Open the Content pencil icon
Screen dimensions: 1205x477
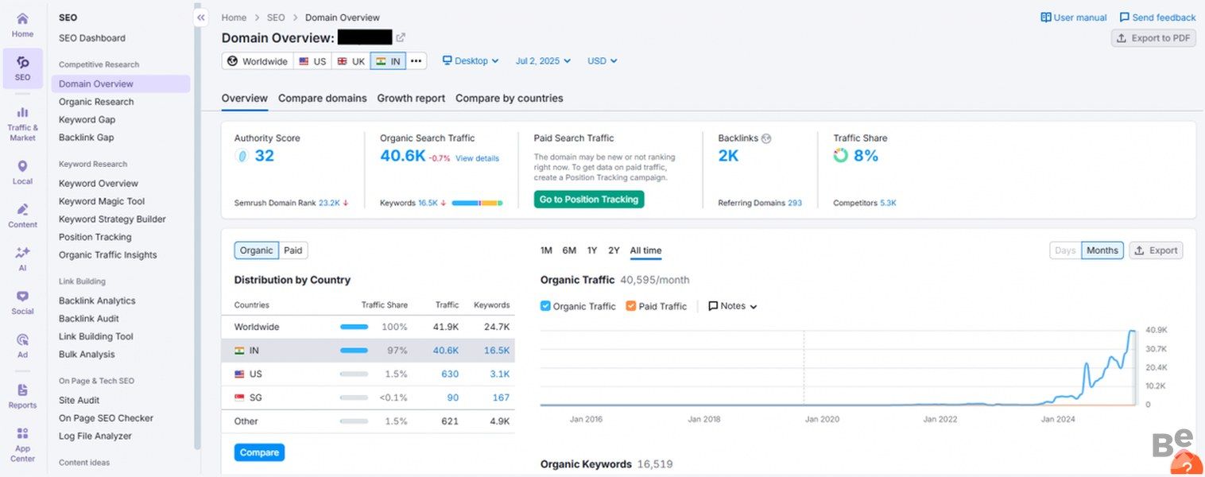[22, 211]
